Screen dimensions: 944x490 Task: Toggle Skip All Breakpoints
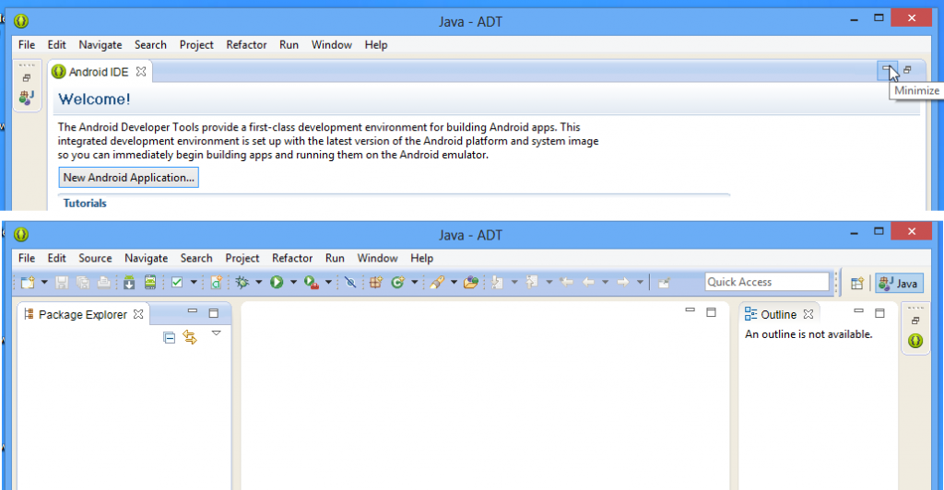pyautogui.click(x=350, y=282)
